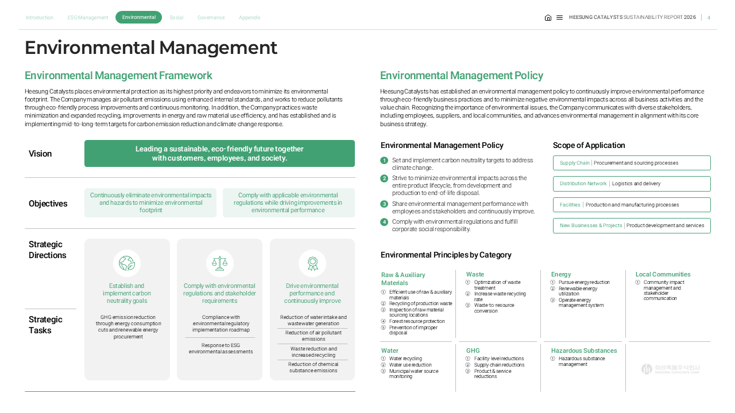Screen dimensions: 735x413
Task: Select the 'Raw & Auxiliary Materials' category heading
Action: (403, 279)
